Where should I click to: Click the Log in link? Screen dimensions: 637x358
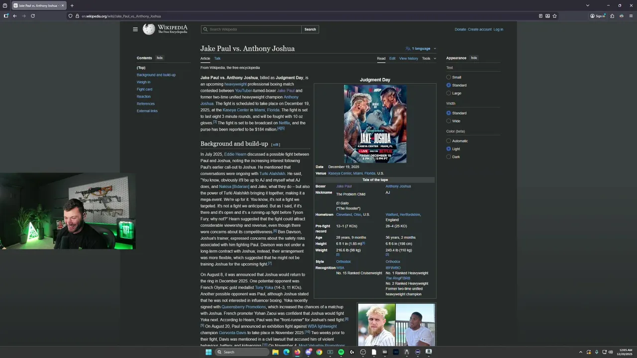click(498, 29)
